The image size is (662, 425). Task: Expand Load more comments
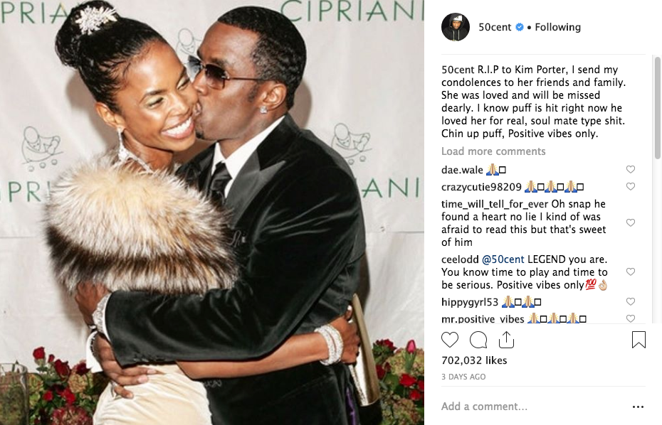493,151
